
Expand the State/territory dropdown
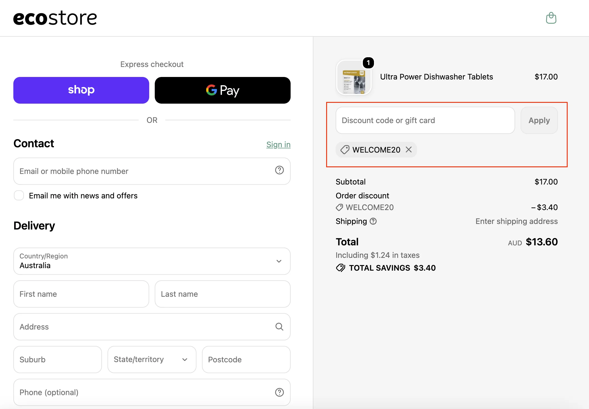[x=152, y=360]
